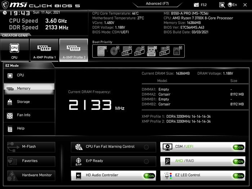Image resolution: width=252 pixels, height=189 pixels.
Task: Open the Help section
Action: tap(29, 129)
